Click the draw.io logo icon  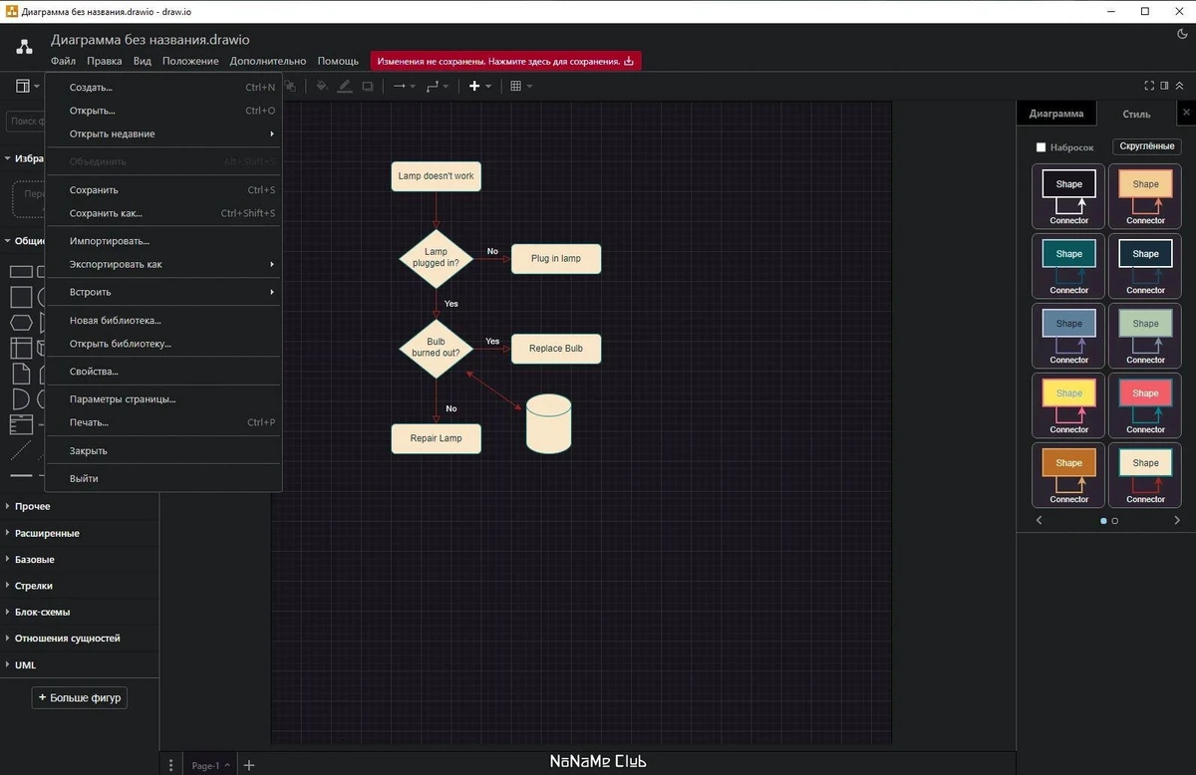point(24,47)
